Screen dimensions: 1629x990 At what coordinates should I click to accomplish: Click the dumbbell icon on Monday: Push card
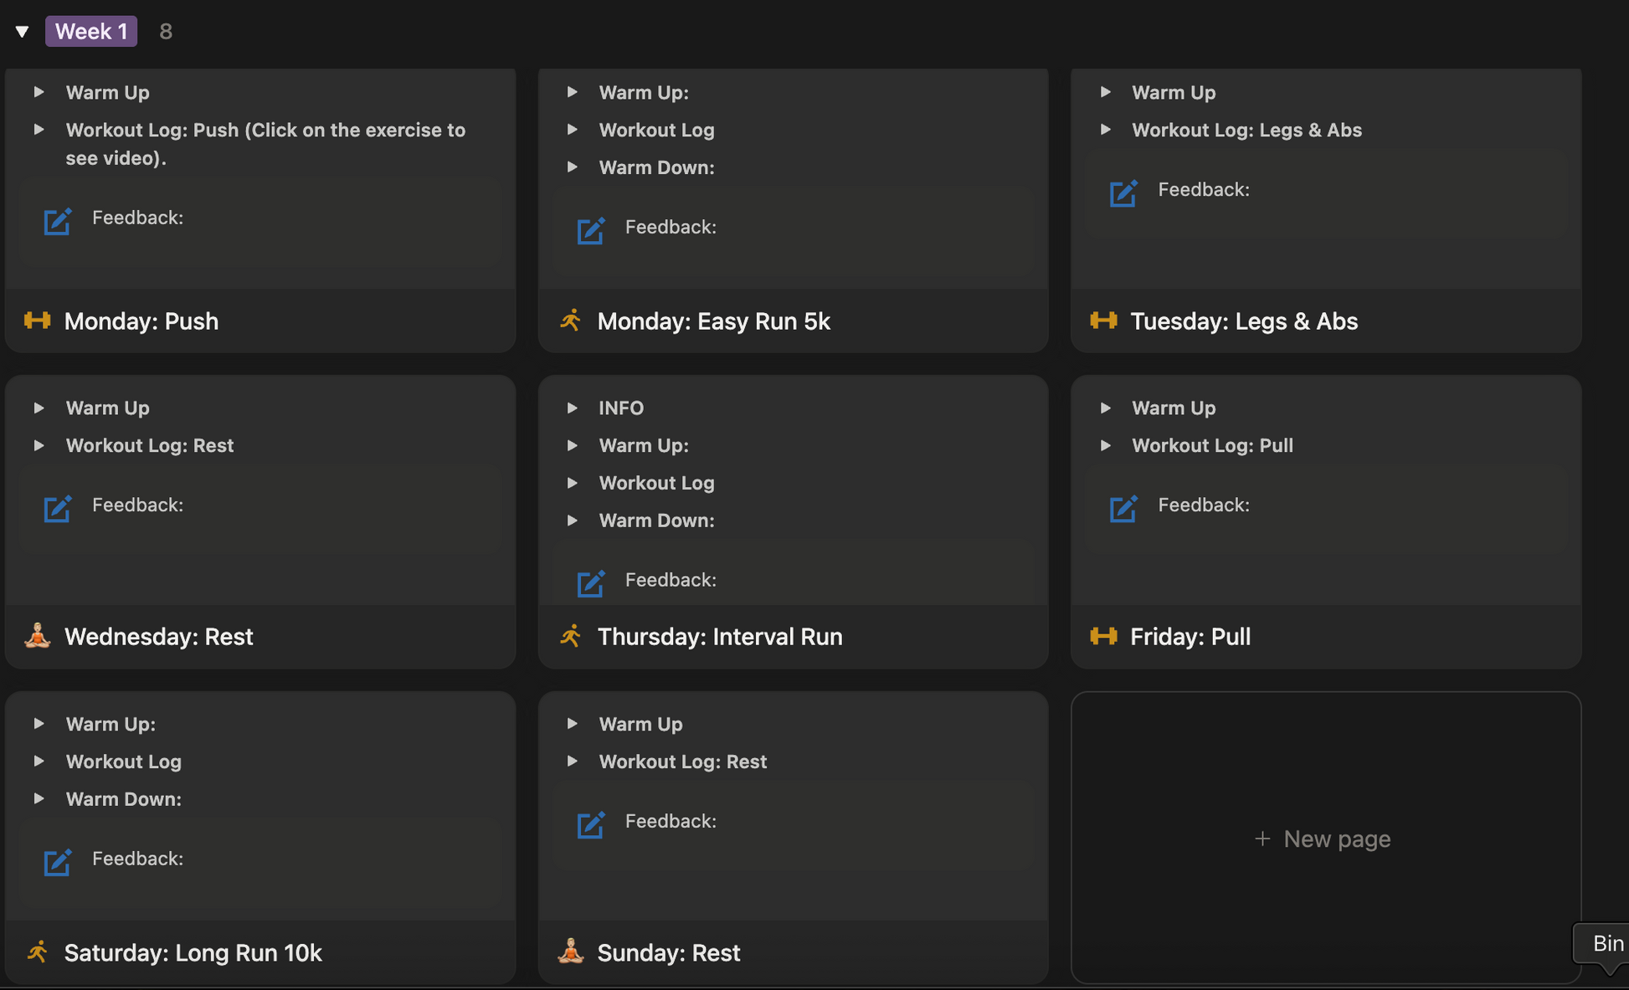pyautogui.click(x=37, y=321)
